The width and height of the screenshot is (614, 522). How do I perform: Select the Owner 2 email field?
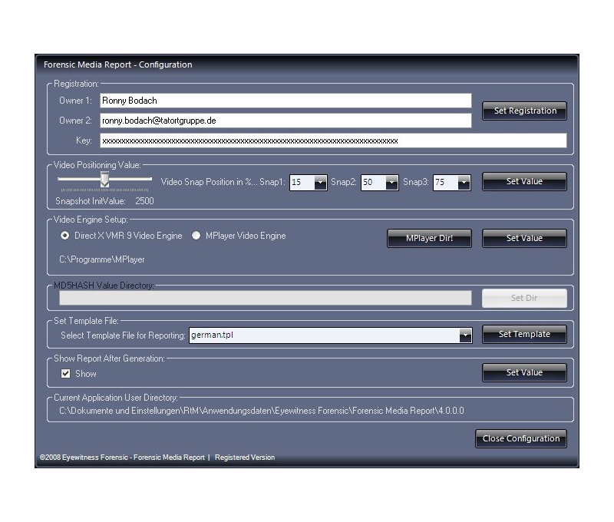point(285,121)
